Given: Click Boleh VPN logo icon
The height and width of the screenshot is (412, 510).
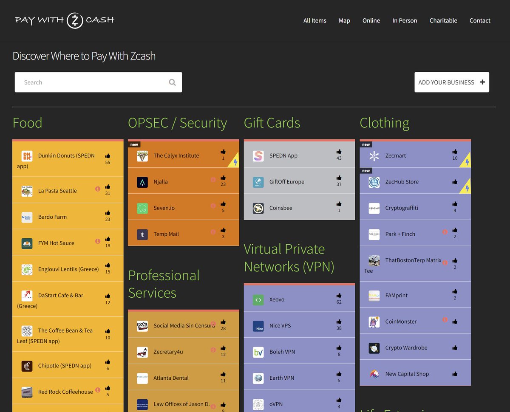Looking at the screenshot, I should (258, 352).
